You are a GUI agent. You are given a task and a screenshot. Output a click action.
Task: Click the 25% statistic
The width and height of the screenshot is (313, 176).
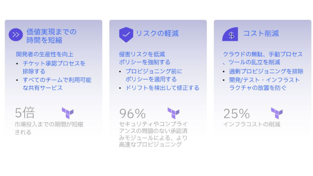(236, 113)
